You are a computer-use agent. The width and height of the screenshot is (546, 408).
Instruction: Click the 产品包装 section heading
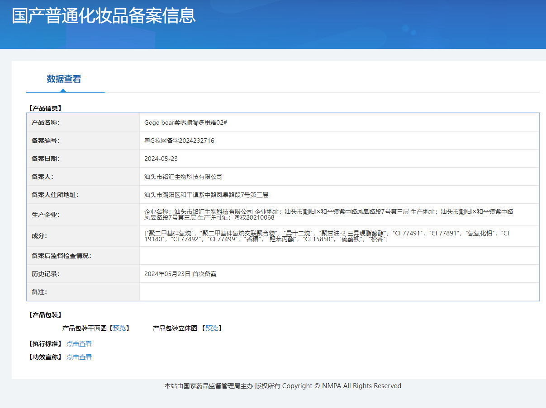pos(43,314)
